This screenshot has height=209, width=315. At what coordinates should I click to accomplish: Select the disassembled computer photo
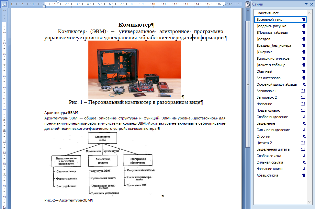(135, 70)
